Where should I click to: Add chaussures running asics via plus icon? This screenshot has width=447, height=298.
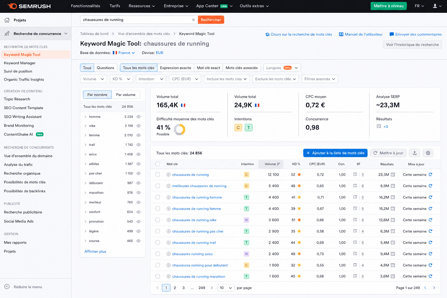click(168, 254)
